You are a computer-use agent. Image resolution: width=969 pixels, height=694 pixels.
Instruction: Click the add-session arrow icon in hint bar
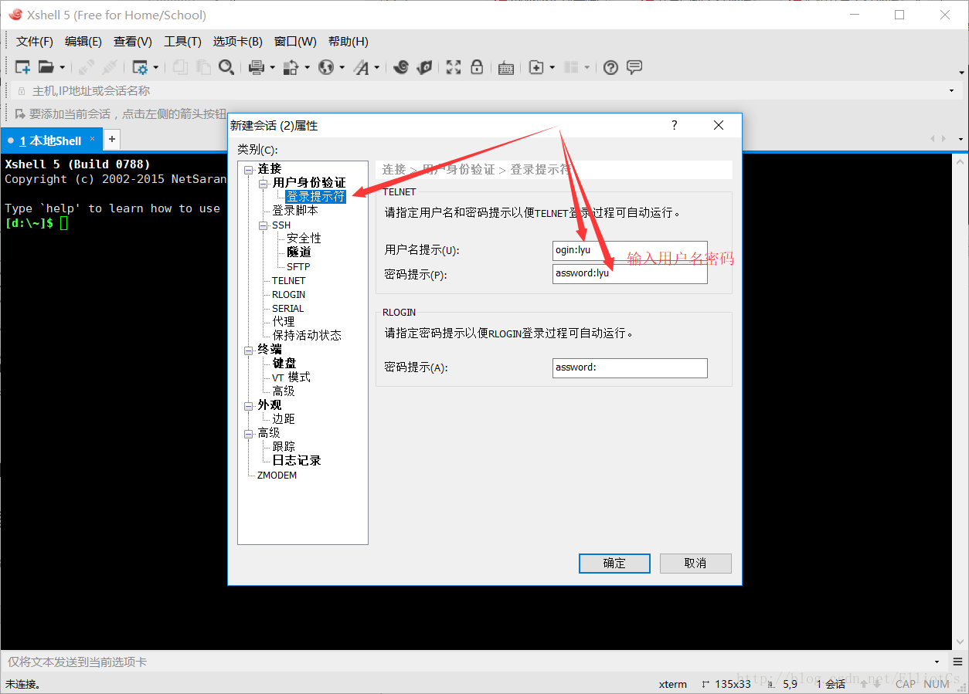coord(21,113)
